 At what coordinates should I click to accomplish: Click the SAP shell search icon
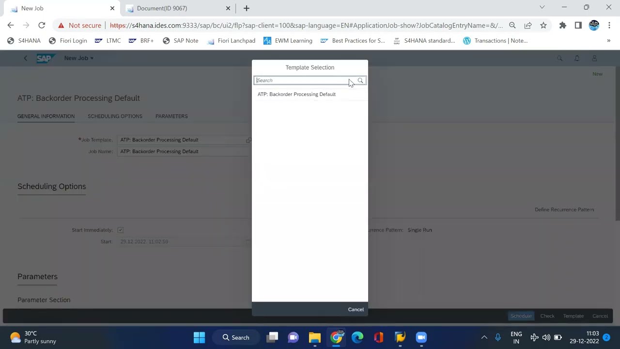point(560,58)
